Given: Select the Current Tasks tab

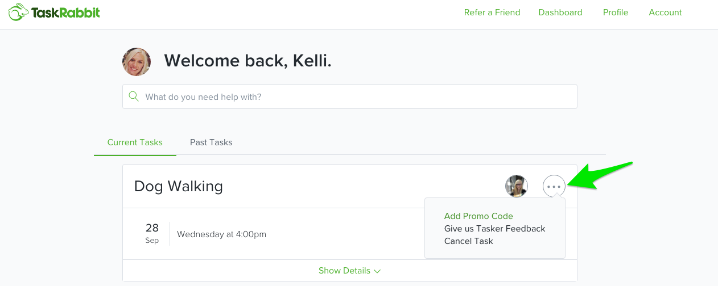Looking at the screenshot, I should [x=135, y=142].
